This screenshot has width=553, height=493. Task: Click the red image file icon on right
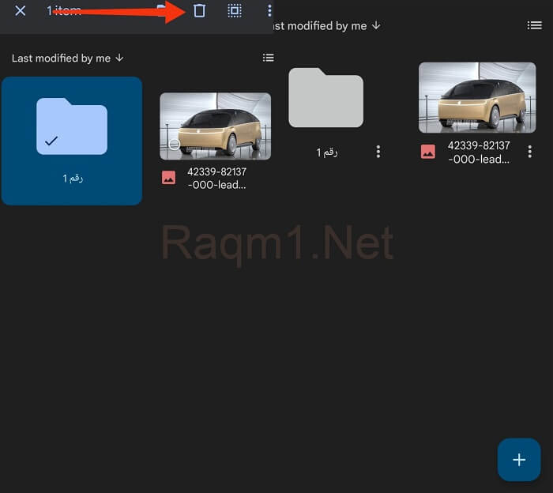click(427, 152)
